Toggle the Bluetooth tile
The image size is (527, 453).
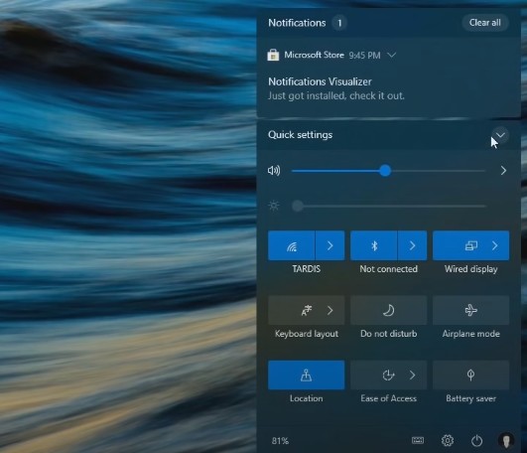[x=374, y=245]
